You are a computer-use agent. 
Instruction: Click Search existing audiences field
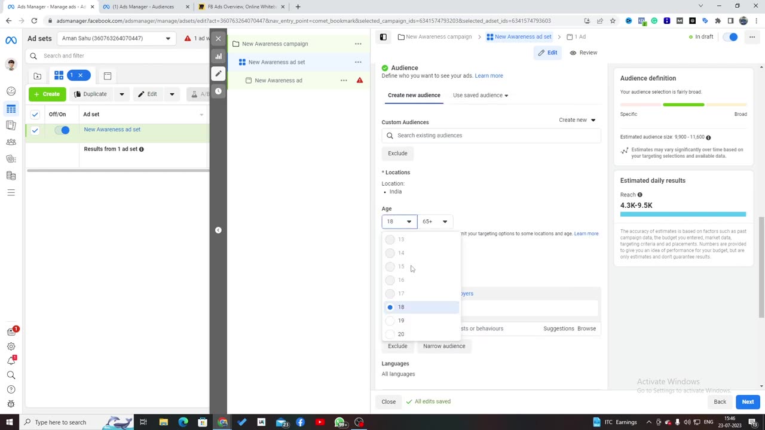pos(491,136)
